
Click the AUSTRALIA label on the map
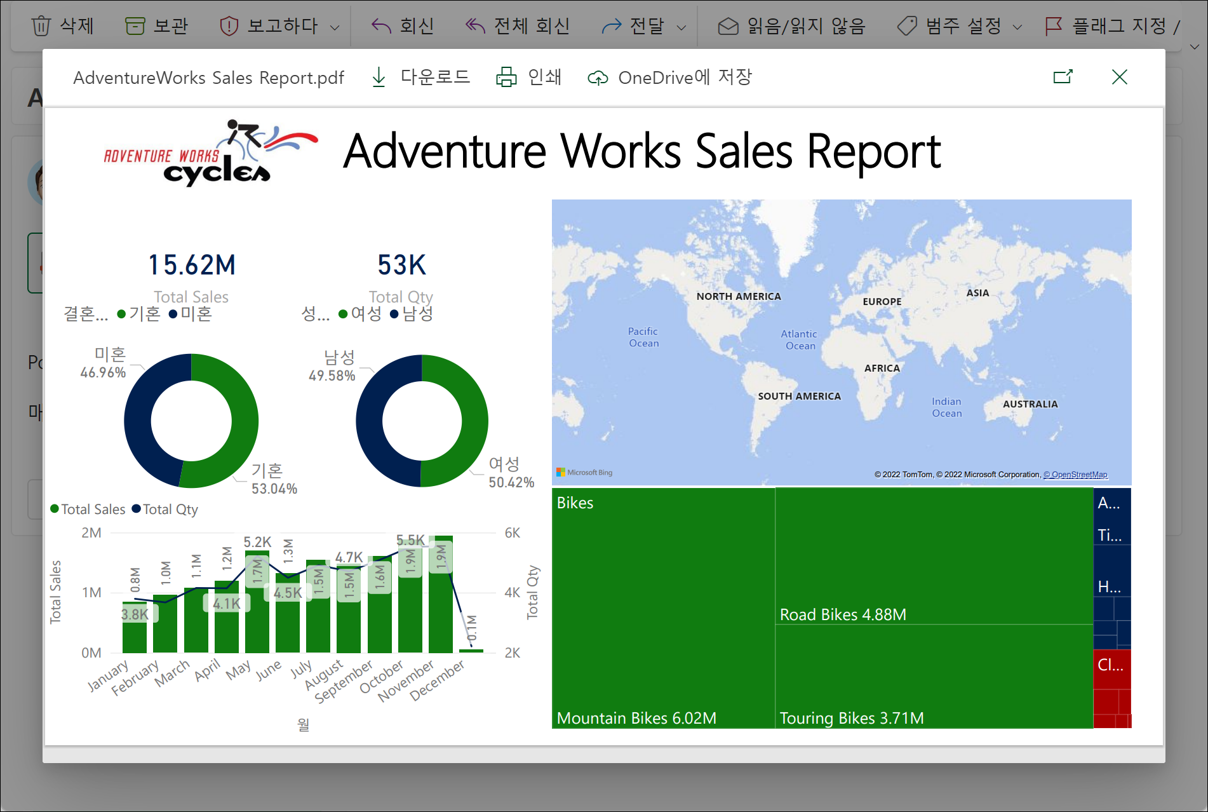point(1030,404)
